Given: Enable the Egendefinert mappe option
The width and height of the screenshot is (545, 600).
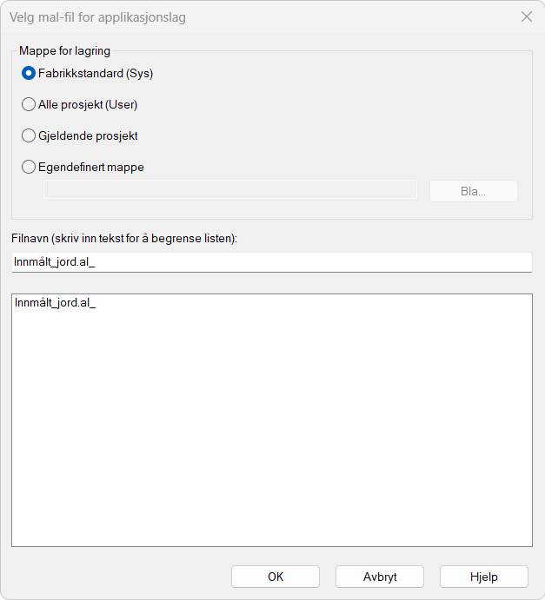Looking at the screenshot, I should pyautogui.click(x=29, y=168).
